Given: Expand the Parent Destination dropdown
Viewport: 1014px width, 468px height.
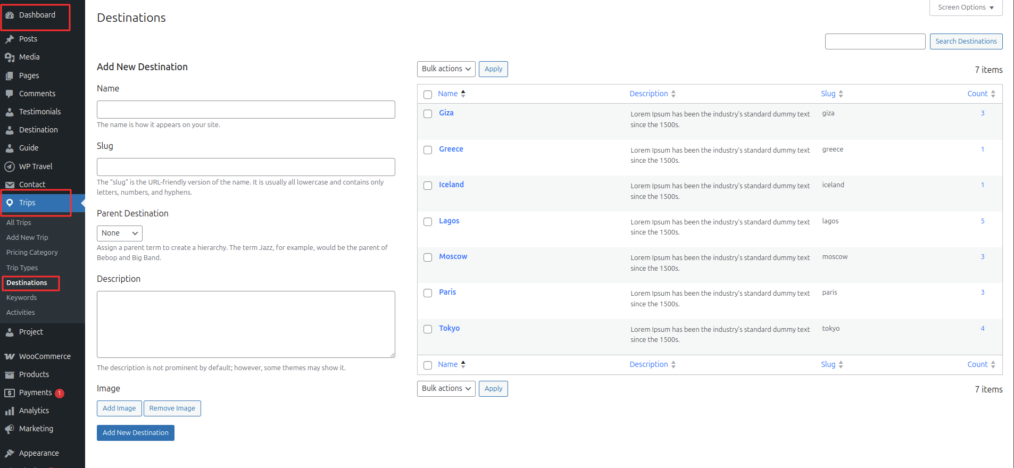Looking at the screenshot, I should [119, 233].
